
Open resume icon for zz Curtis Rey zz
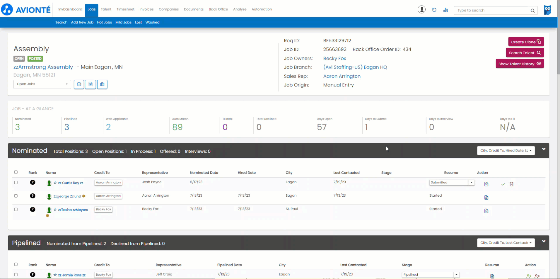(x=486, y=184)
